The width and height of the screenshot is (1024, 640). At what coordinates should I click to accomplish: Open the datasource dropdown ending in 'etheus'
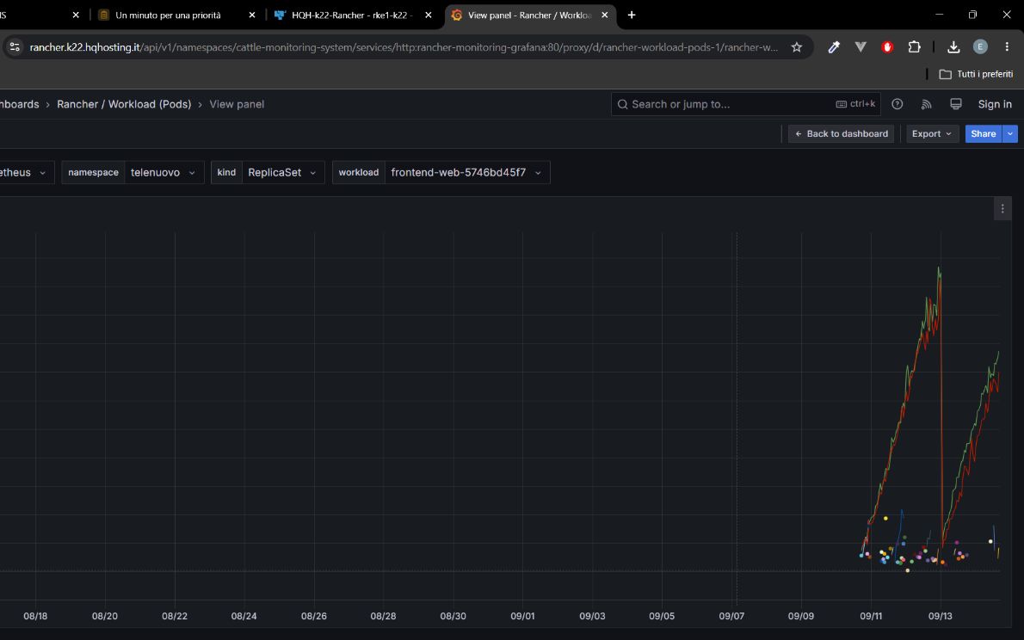point(26,172)
